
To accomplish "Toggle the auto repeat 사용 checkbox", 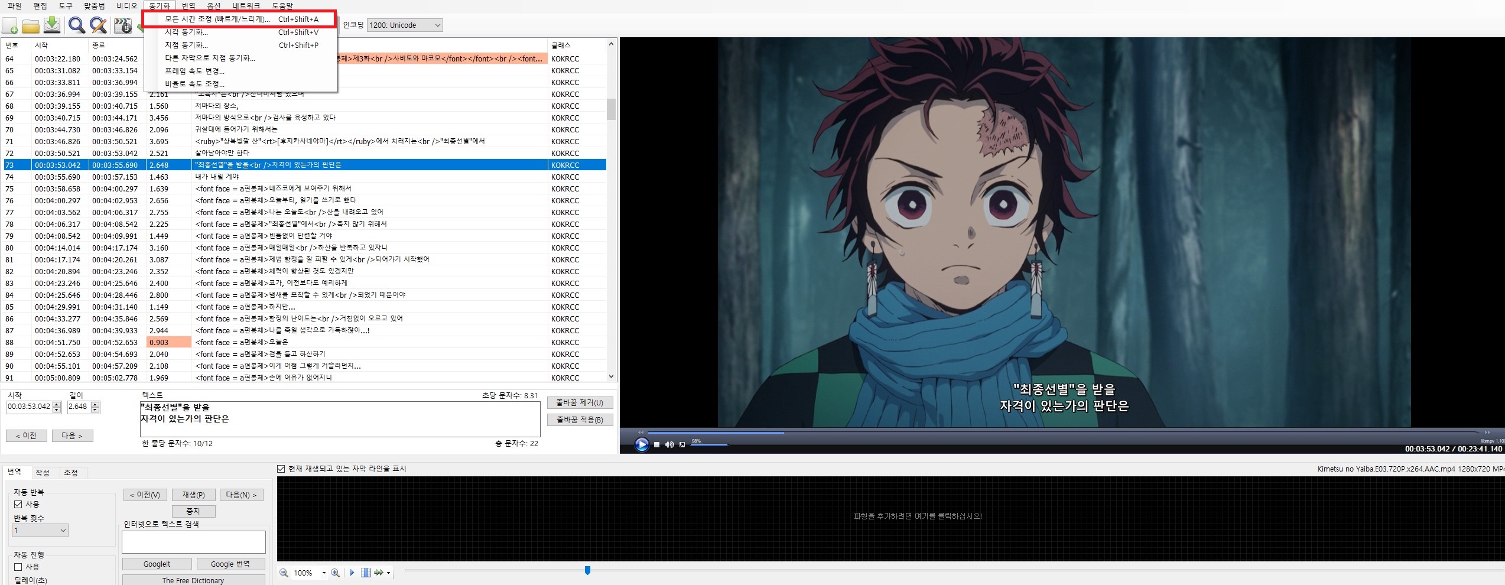I will pyautogui.click(x=18, y=504).
